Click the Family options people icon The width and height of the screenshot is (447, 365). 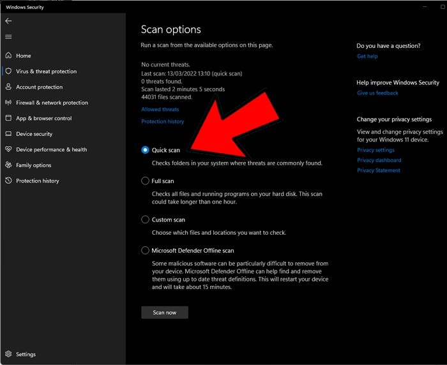tap(8, 165)
